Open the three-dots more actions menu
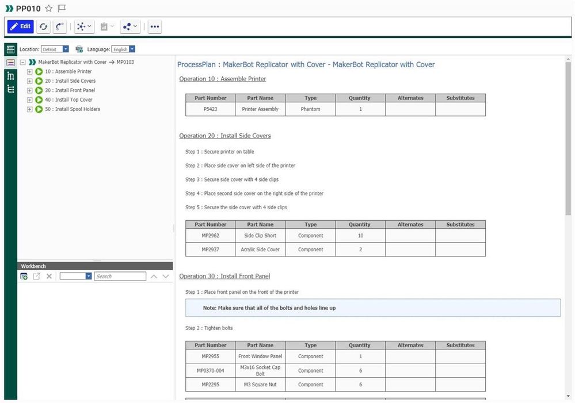 [155, 26]
